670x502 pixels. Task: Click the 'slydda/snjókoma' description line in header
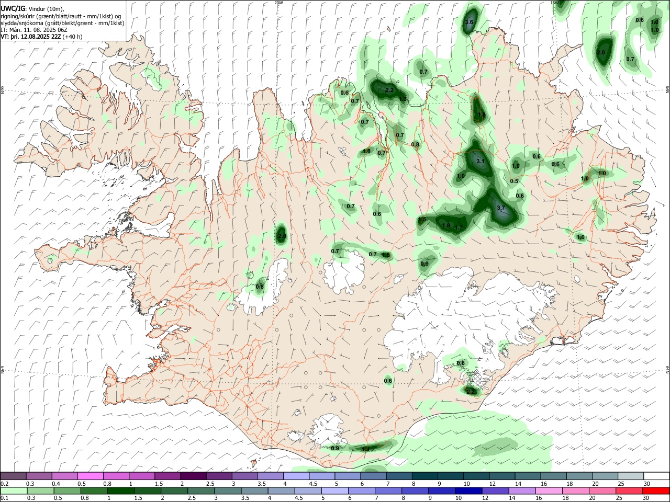62,23
